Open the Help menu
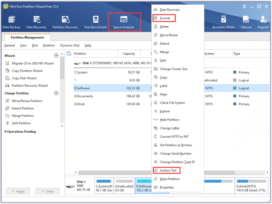The image size is (272, 204). pos(88,45)
